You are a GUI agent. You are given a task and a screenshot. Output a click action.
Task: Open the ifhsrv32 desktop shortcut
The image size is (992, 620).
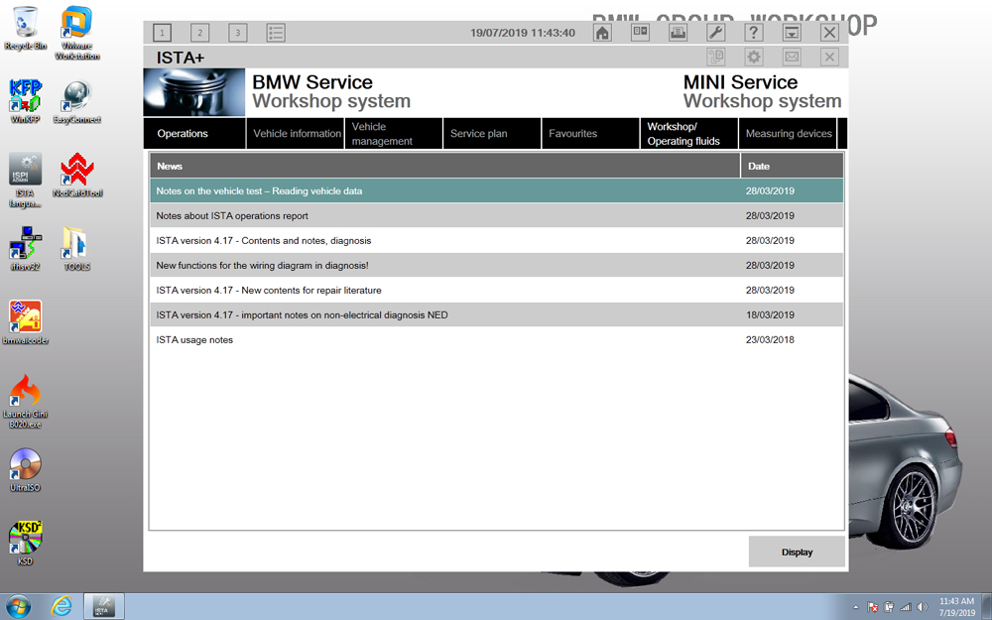26,249
